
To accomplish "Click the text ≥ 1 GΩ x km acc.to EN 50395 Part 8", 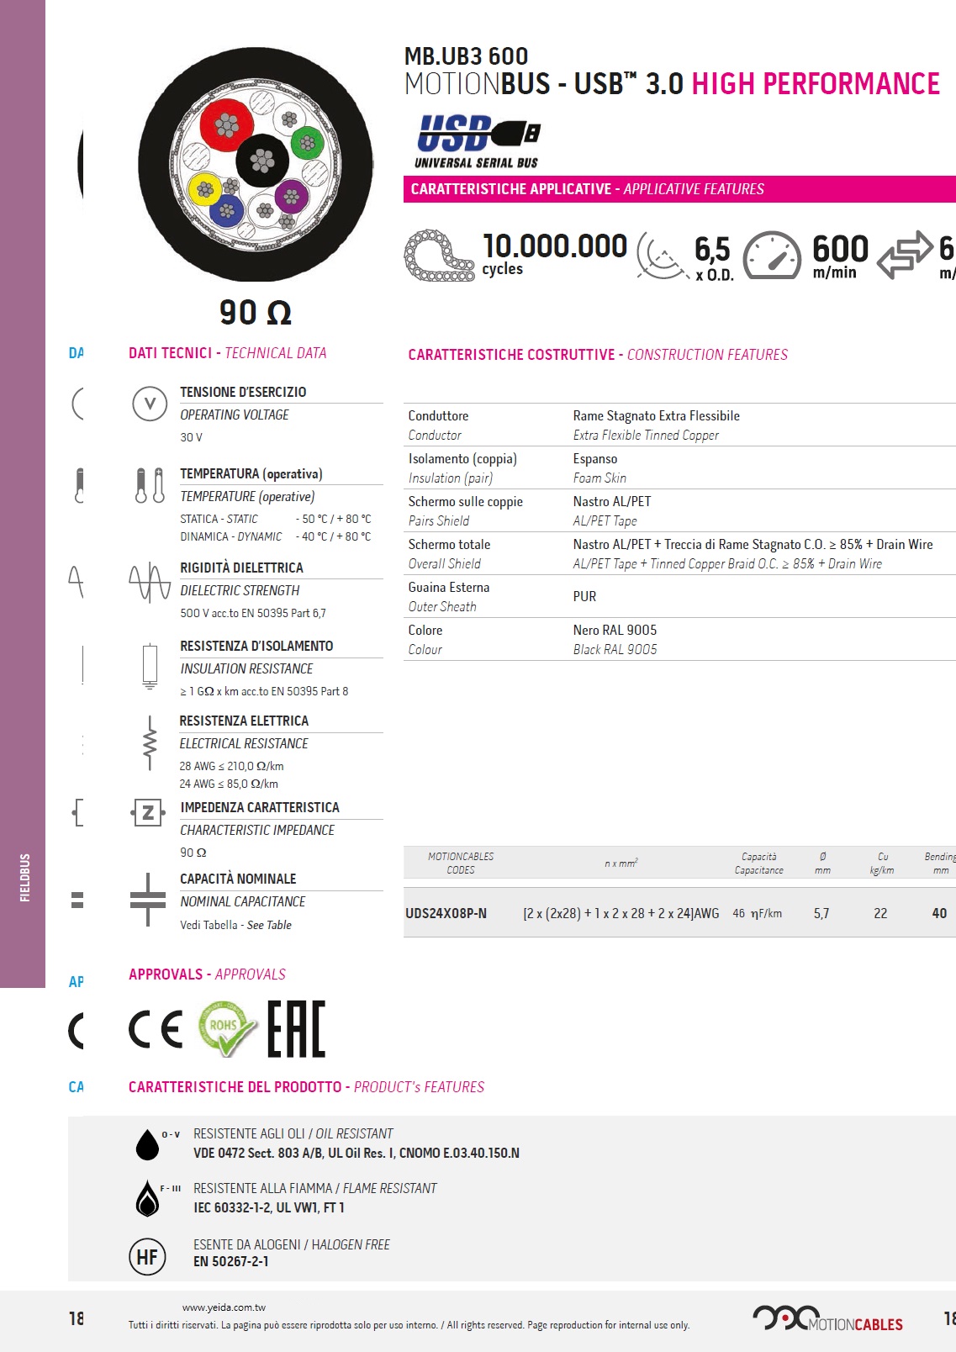I will (264, 691).
